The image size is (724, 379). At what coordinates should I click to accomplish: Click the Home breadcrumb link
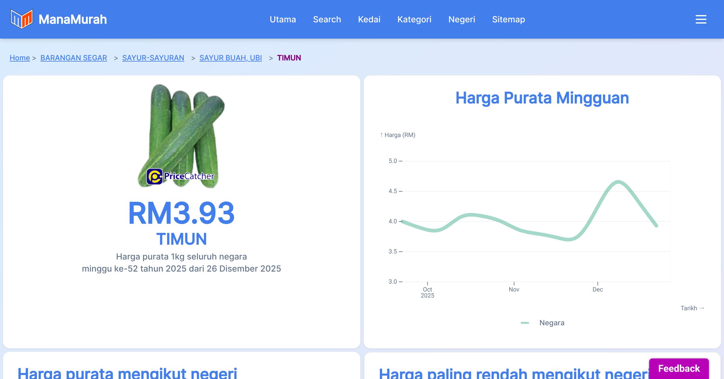point(20,58)
